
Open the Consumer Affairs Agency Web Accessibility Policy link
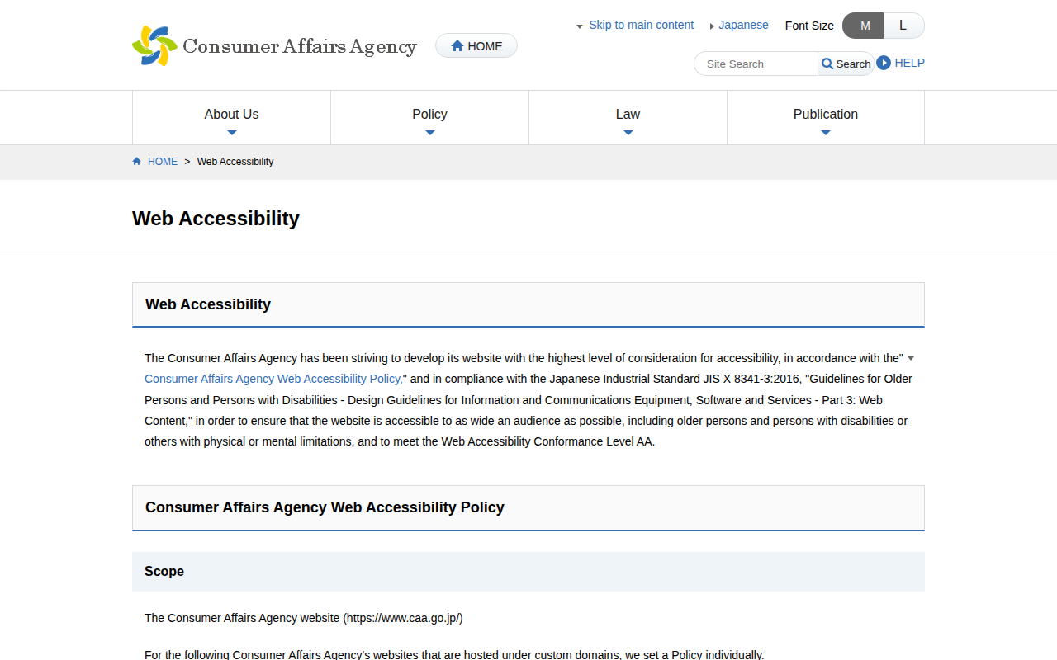pos(273,379)
